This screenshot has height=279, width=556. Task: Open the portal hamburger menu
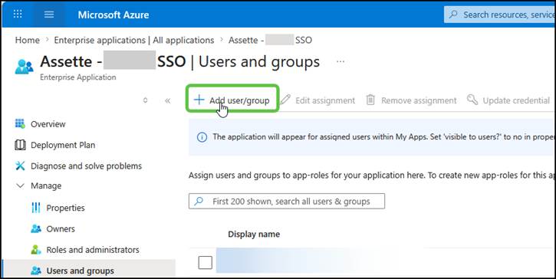(49, 15)
